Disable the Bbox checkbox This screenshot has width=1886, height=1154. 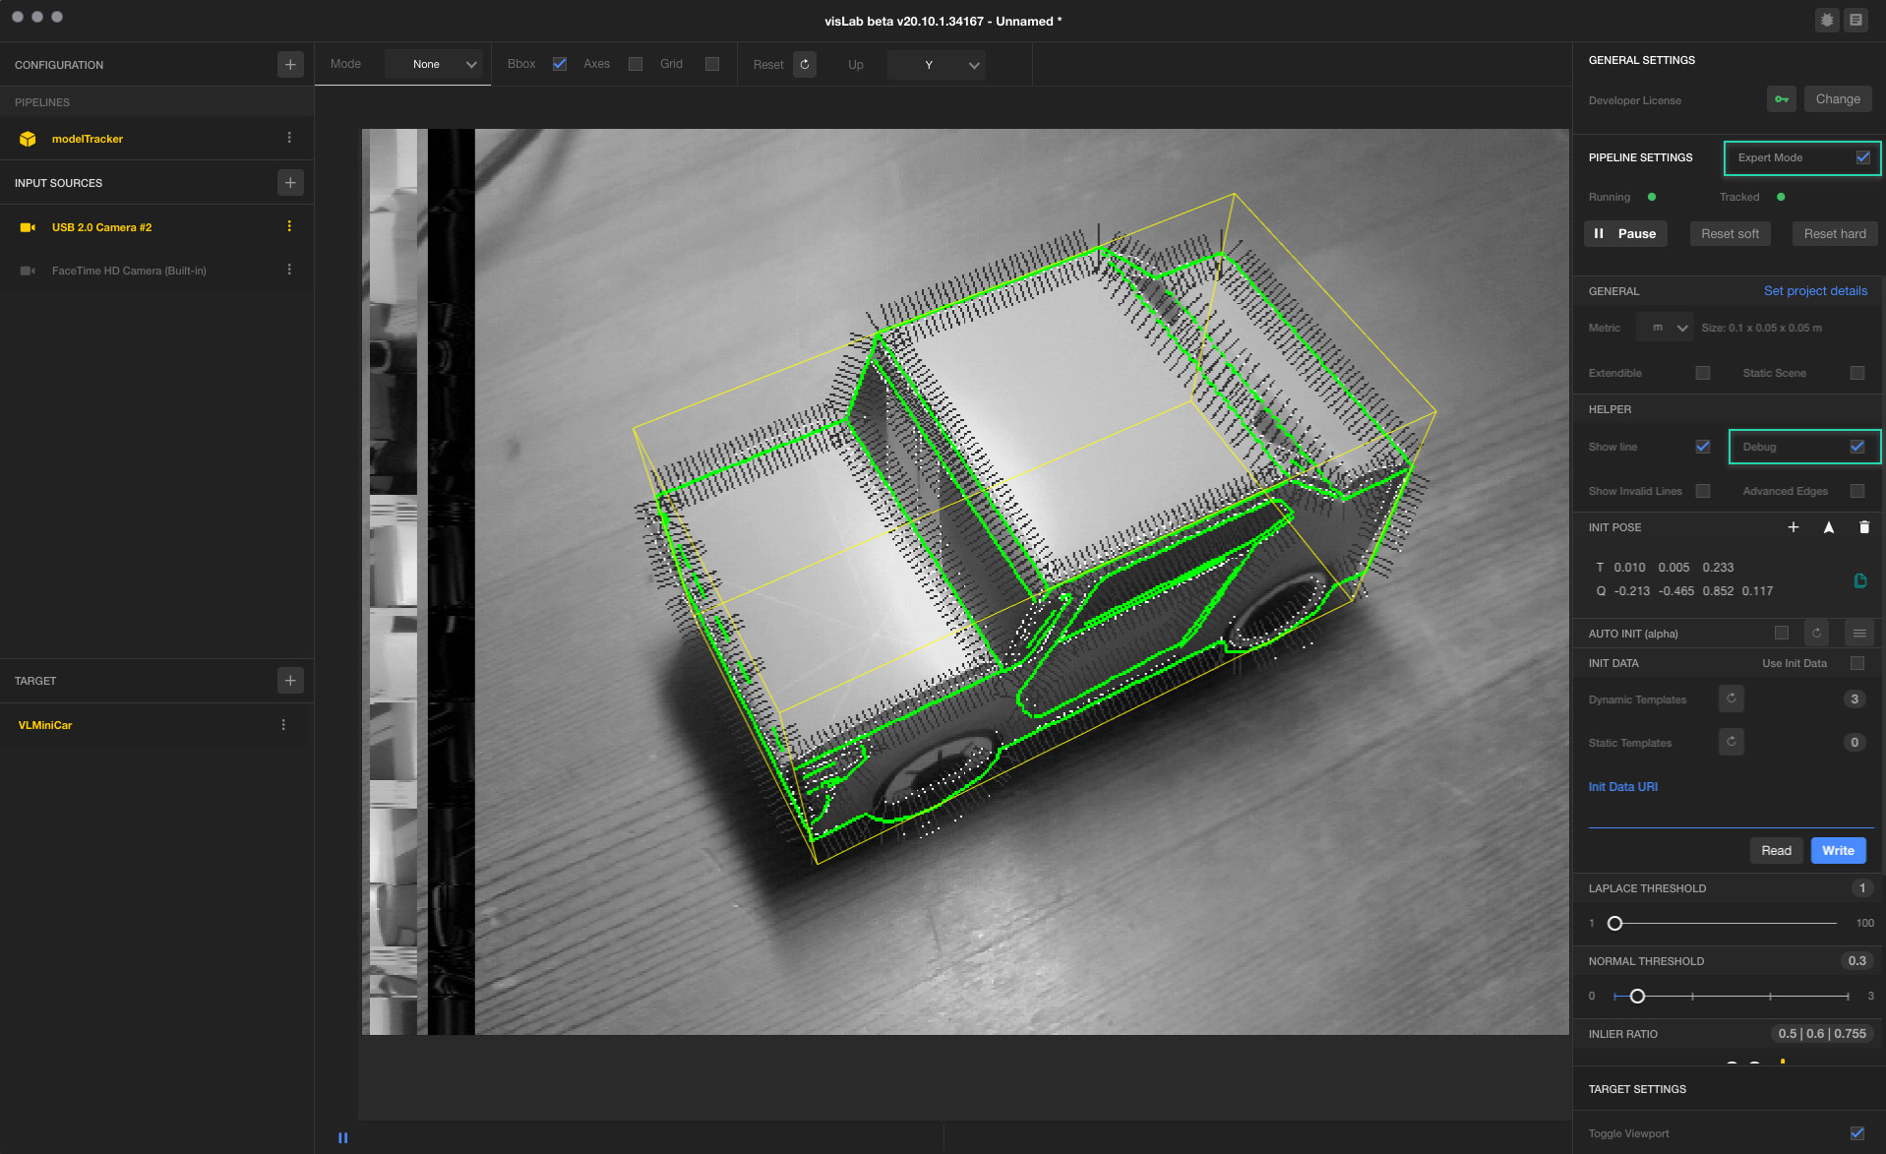560,64
